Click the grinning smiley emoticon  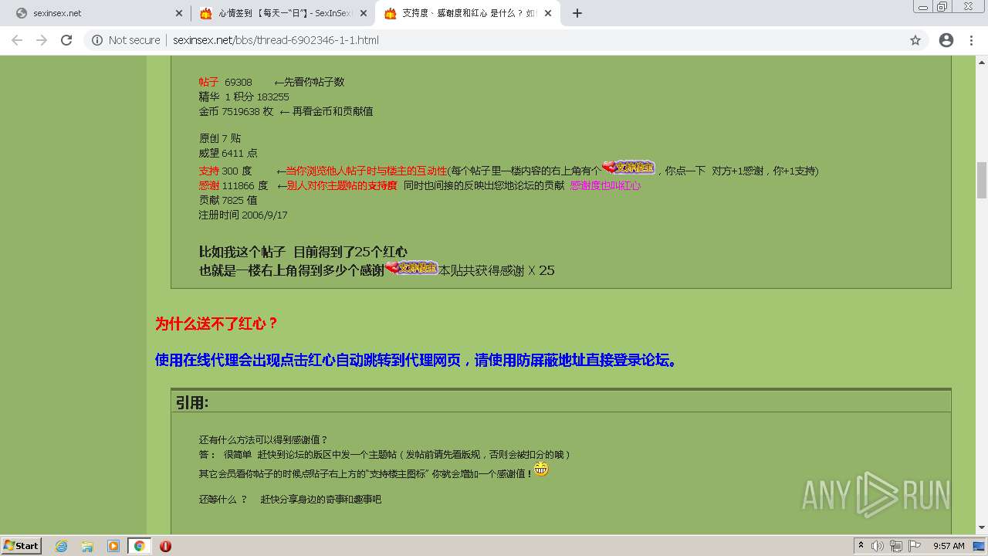tap(541, 470)
